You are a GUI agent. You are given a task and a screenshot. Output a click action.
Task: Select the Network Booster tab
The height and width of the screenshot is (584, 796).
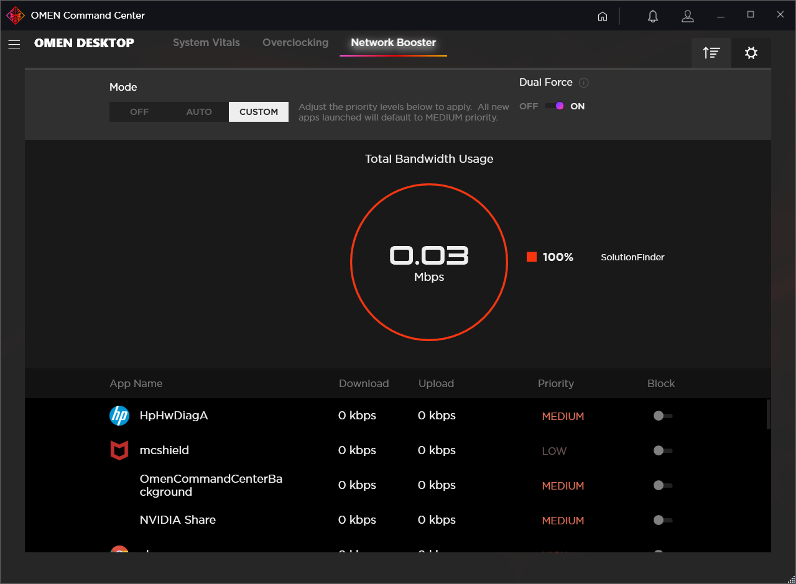pos(394,43)
